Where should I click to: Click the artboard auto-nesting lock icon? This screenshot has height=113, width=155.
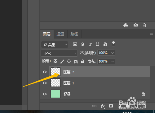pos(76,62)
